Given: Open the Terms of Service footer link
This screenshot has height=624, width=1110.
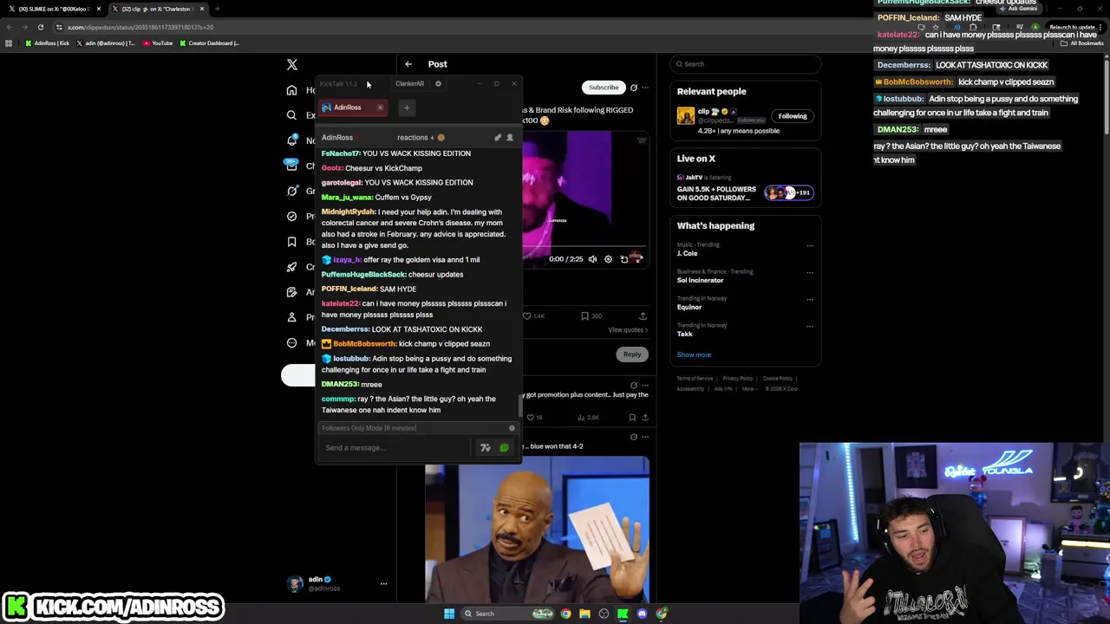Looking at the screenshot, I should 695,379.
